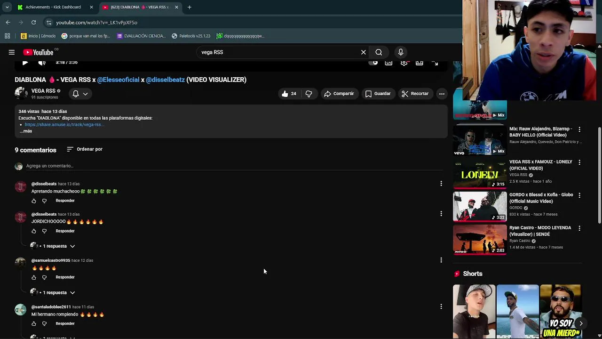The image size is (602, 339).
Task: Open 'porque van mal los fp...' bookmark
Action: (x=86, y=36)
